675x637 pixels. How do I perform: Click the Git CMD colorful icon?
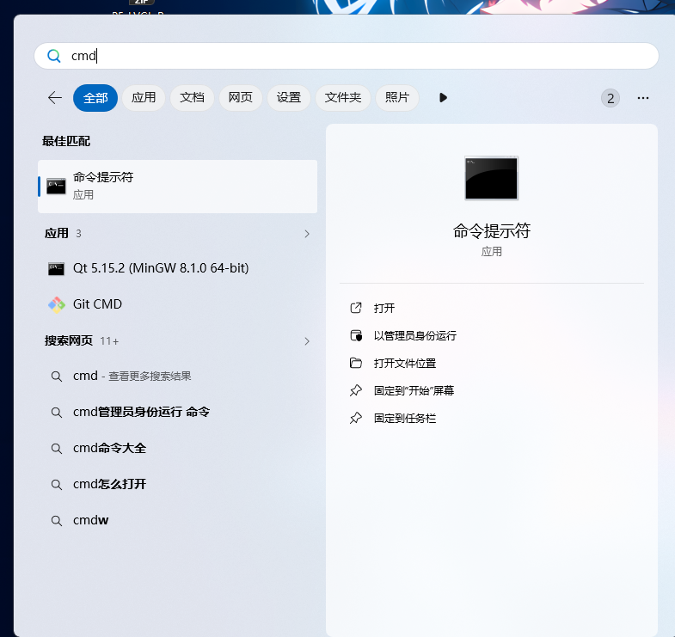click(57, 304)
